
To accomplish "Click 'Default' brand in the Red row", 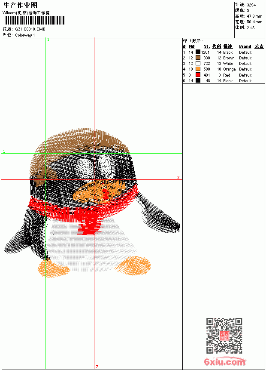I will tap(245, 75).
